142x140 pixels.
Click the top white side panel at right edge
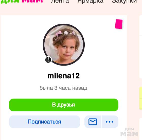[141, 25]
